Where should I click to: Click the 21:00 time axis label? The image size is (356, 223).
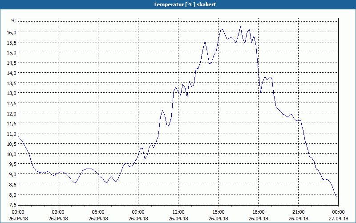click(299, 212)
